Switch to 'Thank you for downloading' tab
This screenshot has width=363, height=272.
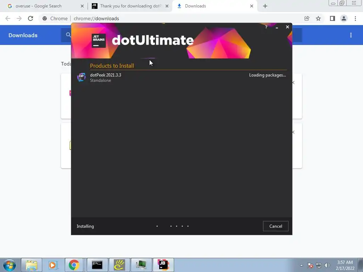point(131,6)
